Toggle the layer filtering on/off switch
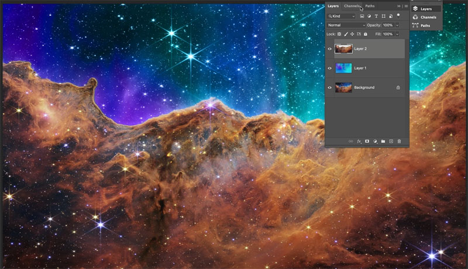The width and height of the screenshot is (468, 269). coord(398,16)
